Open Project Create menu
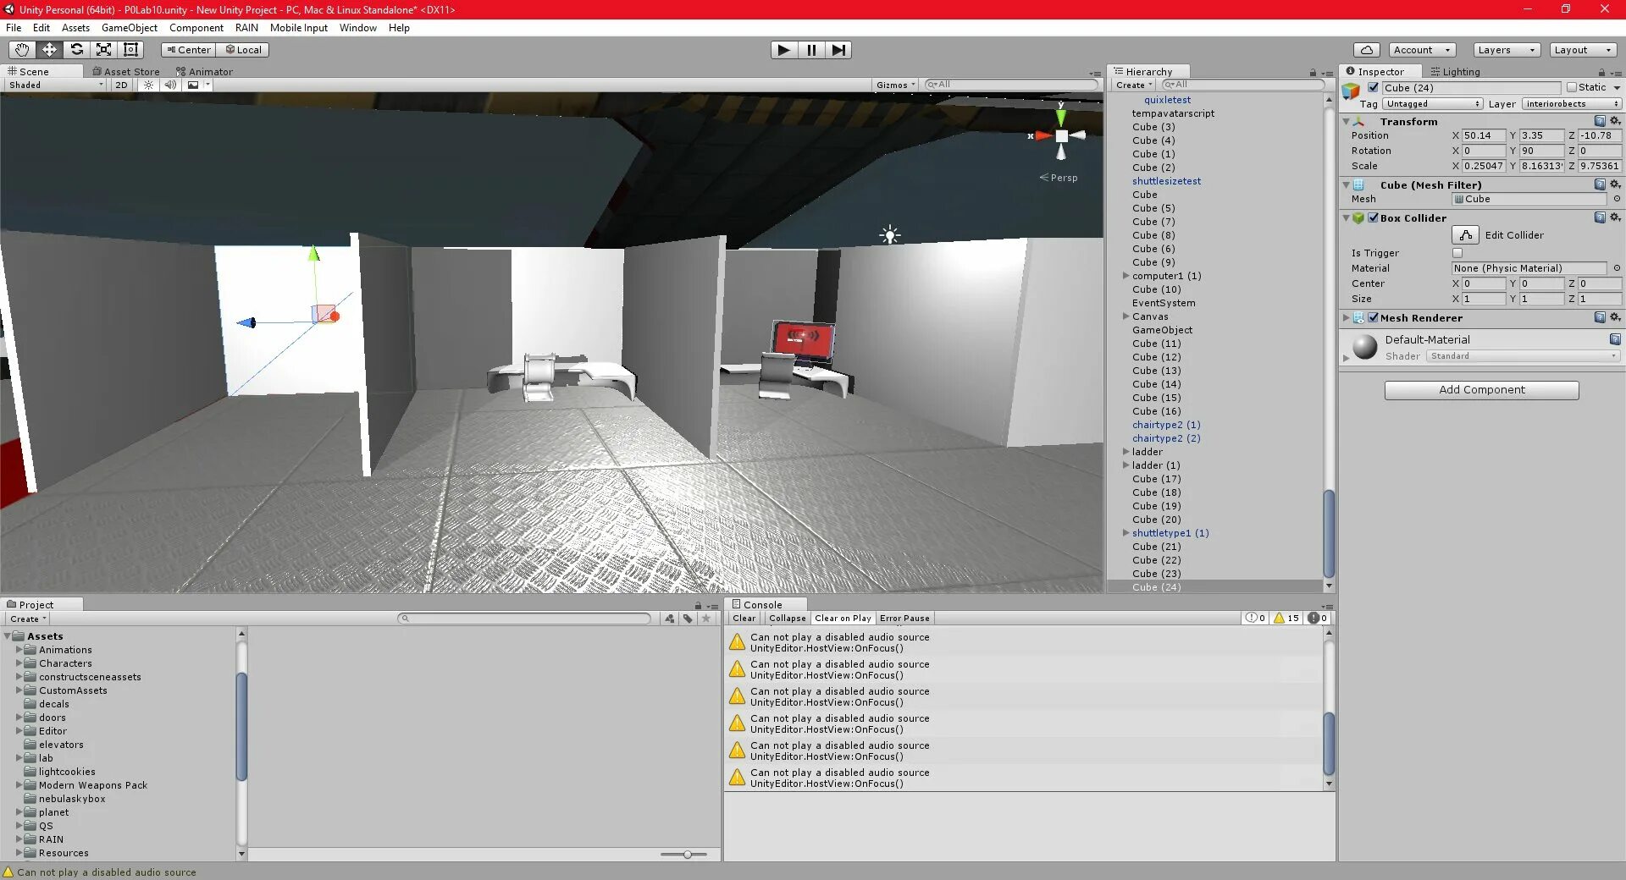 (28, 619)
